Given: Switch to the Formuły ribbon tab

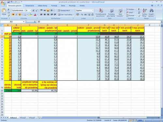Looking at the screenshot, I should [x=54, y=6].
